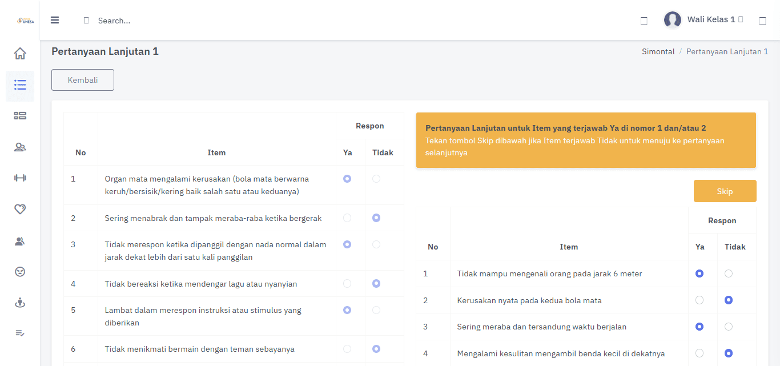Select Tidak for Tidak mampu mengenali orang
The width and height of the screenshot is (780, 366).
pos(728,274)
